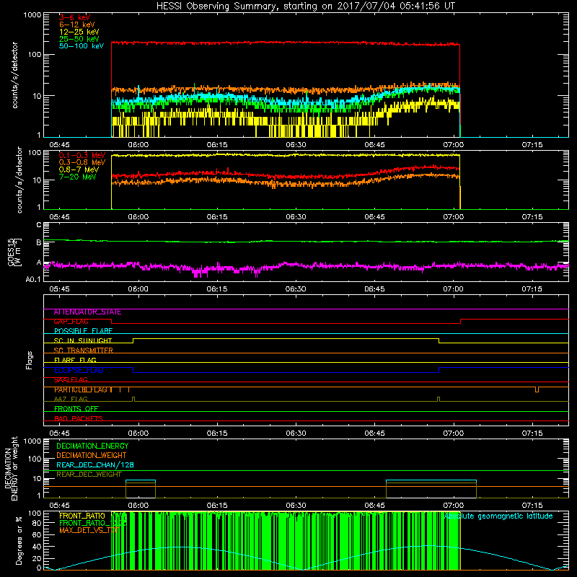Select the PARTICLE_FLAG label
The image size is (577, 577).
click(x=81, y=389)
